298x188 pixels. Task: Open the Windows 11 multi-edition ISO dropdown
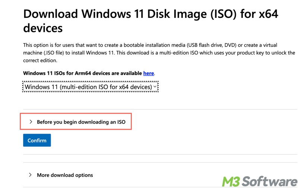pos(91,87)
